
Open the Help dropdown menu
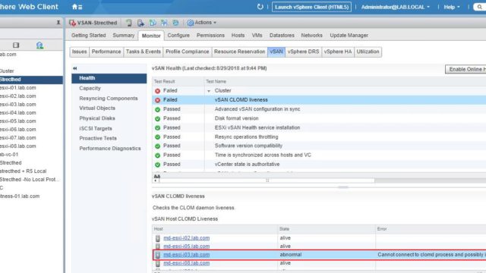[452, 7]
